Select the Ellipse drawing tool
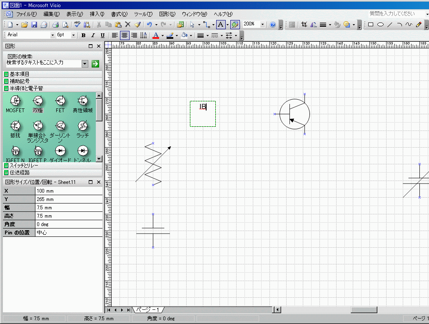429x324 pixels. coord(380,25)
